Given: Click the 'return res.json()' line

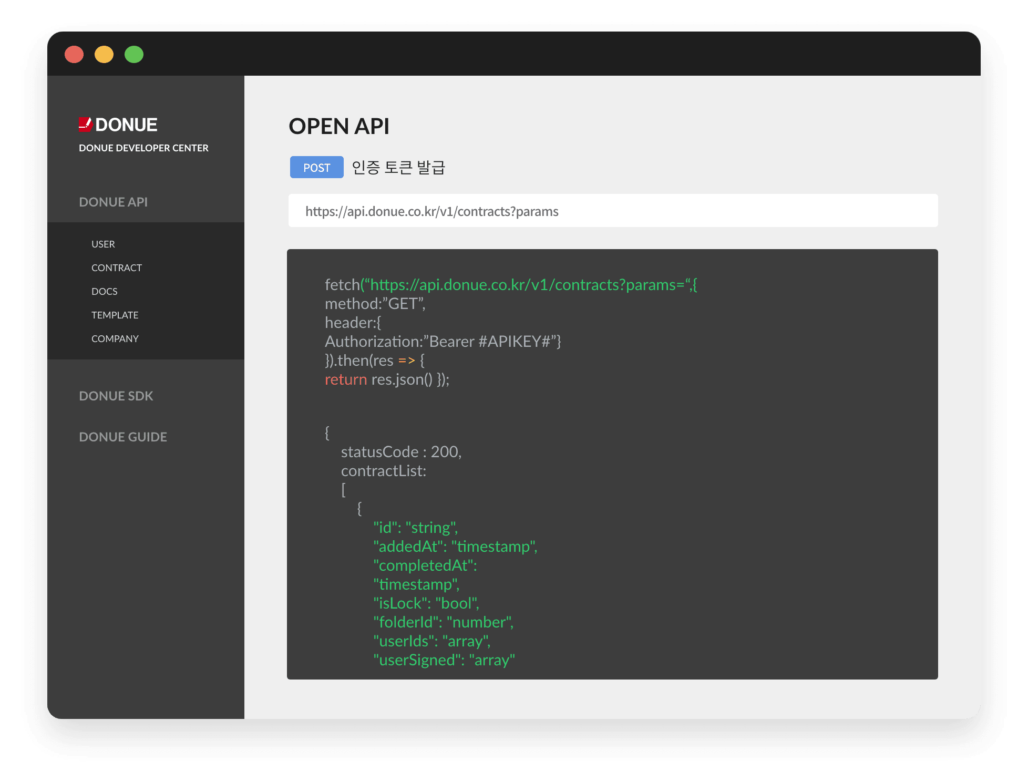Looking at the screenshot, I should [387, 379].
